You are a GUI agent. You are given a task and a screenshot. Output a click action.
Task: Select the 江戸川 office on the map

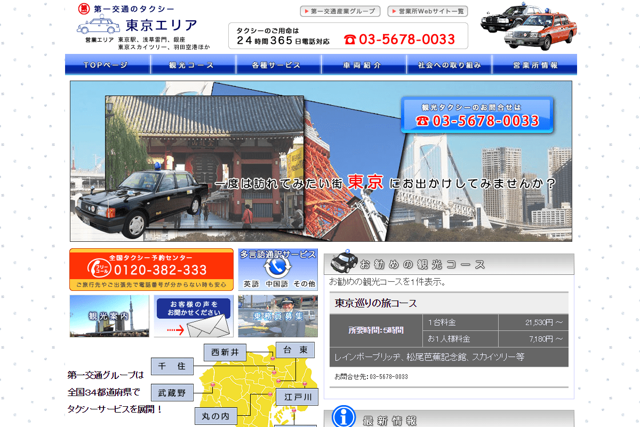[x=297, y=397]
